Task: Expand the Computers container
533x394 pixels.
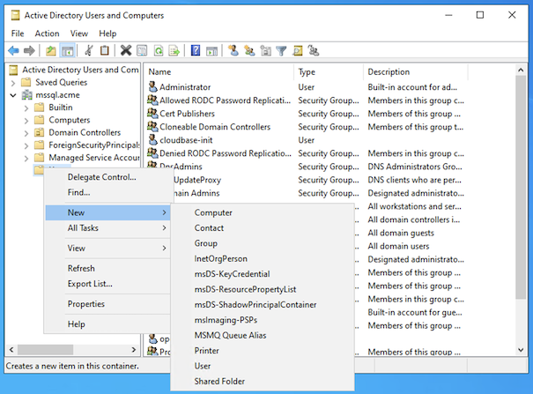Action: point(26,121)
